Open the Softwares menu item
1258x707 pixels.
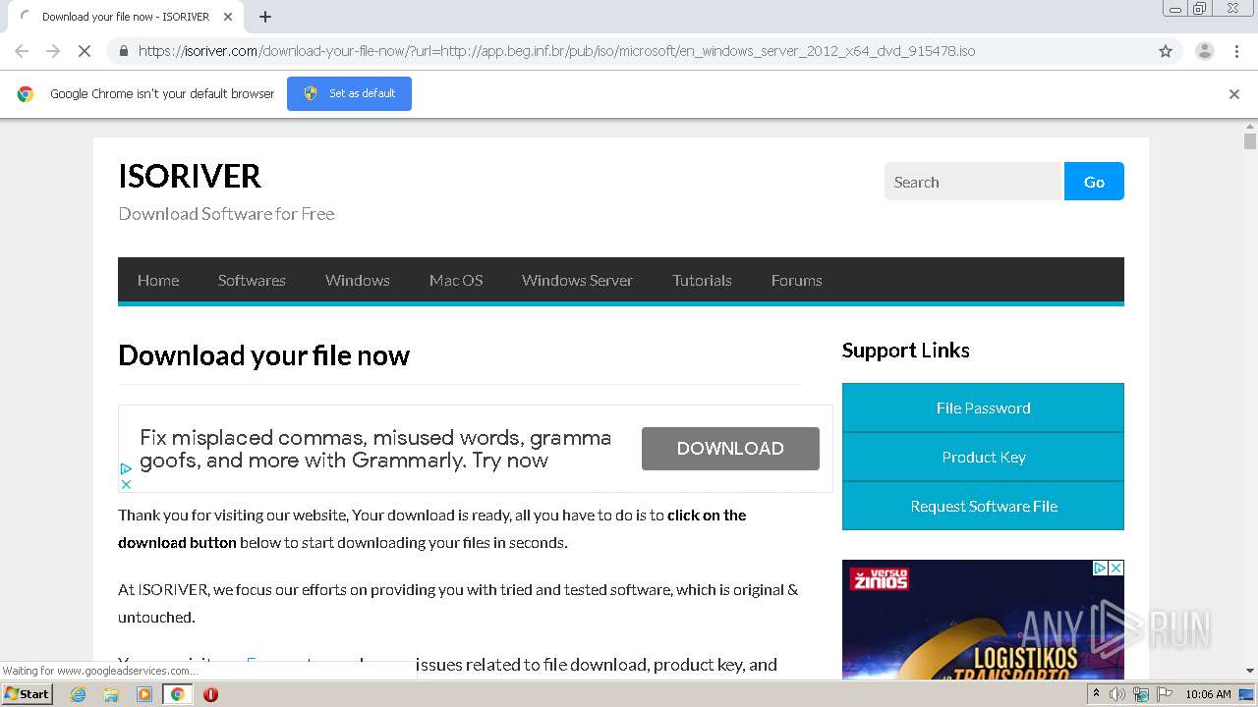click(x=252, y=280)
